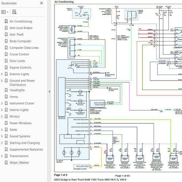Screen dimensions: 182x182
Task: Click the bookmark icon beside Seats
Action: point(6,130)
